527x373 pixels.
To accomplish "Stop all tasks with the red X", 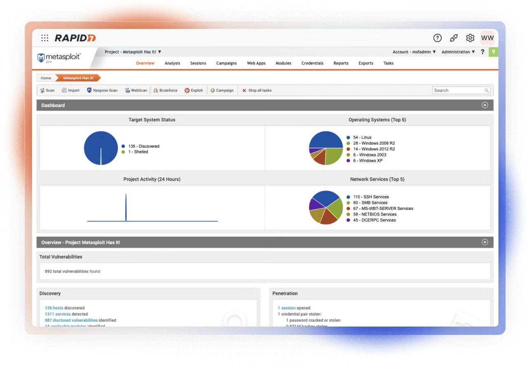I will click(244, 90).
